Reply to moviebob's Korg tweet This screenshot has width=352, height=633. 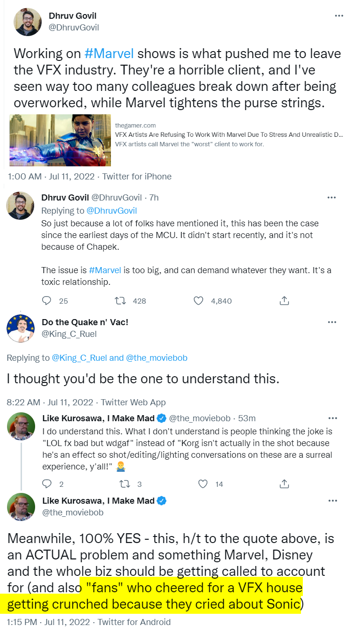click(x=47, y=484)
